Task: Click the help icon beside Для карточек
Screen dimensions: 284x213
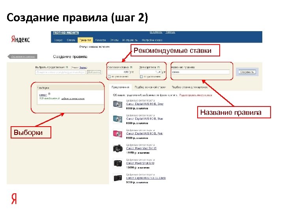Action: point(159,67)
